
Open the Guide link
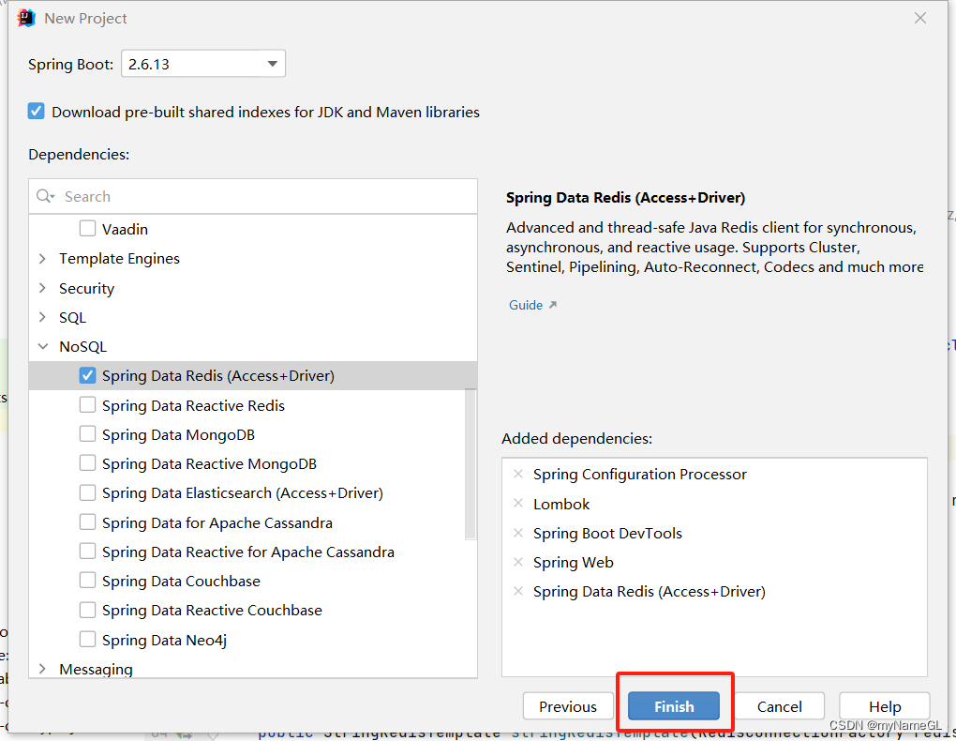tap(526, 305)
